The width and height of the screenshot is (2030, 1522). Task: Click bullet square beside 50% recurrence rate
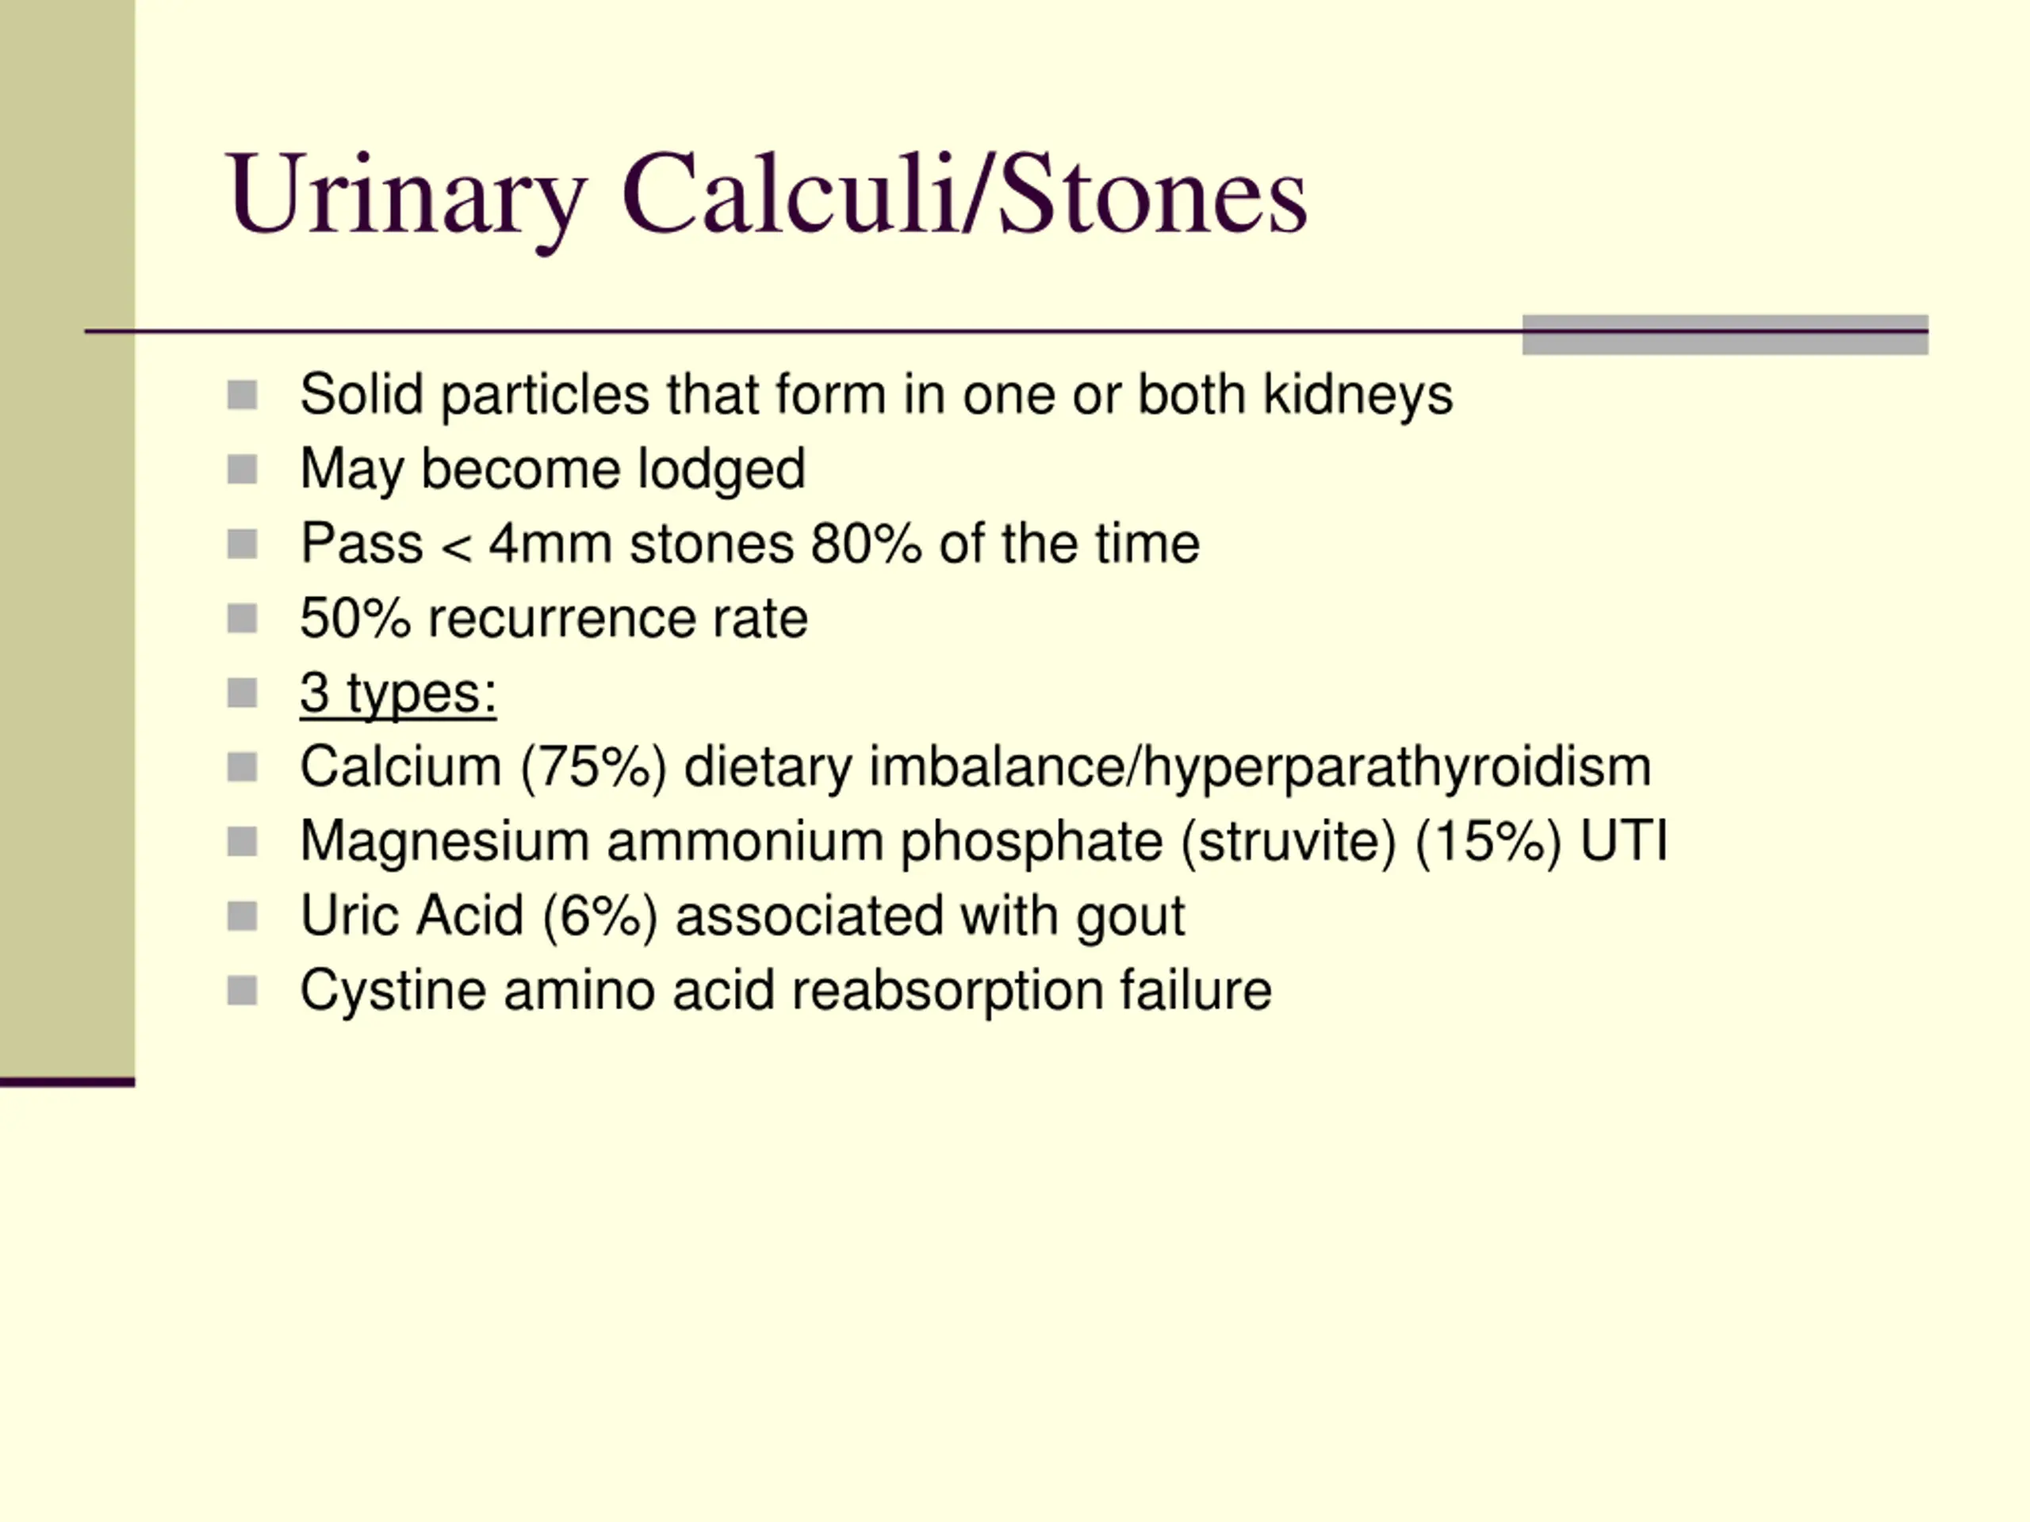pyautogui.click(x=241, y=618)
